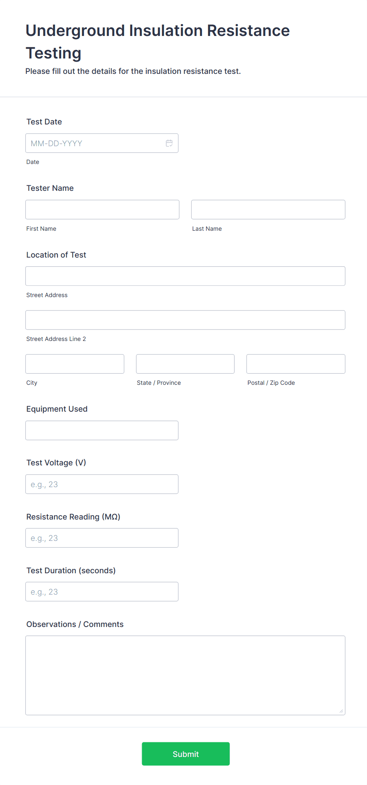Click the "Tester Name" field label
Viewport: 367px width, 785px height.
coord(50,188)
